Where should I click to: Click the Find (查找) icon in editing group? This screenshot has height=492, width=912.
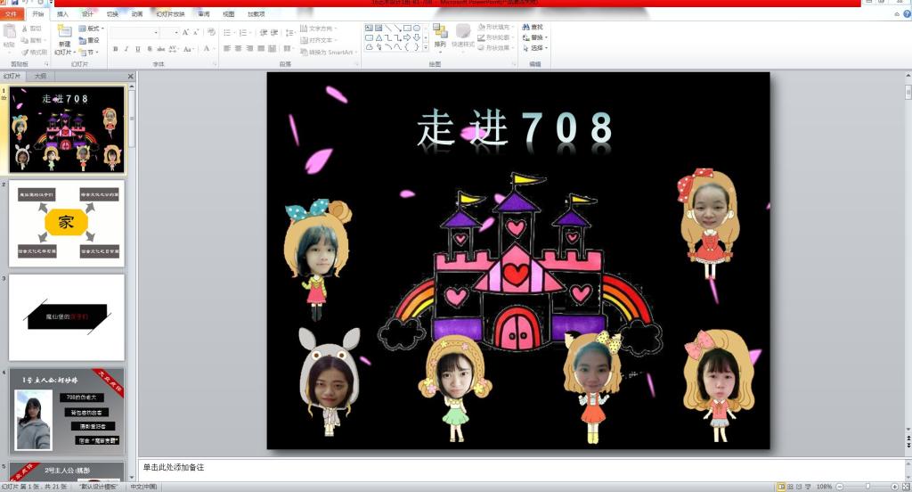click(533, 28)
